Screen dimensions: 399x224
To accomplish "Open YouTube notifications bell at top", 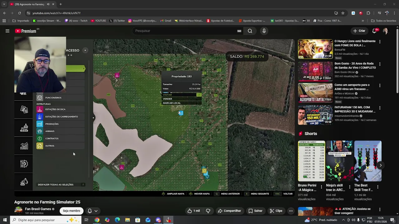I will click(x=375, y=31).
